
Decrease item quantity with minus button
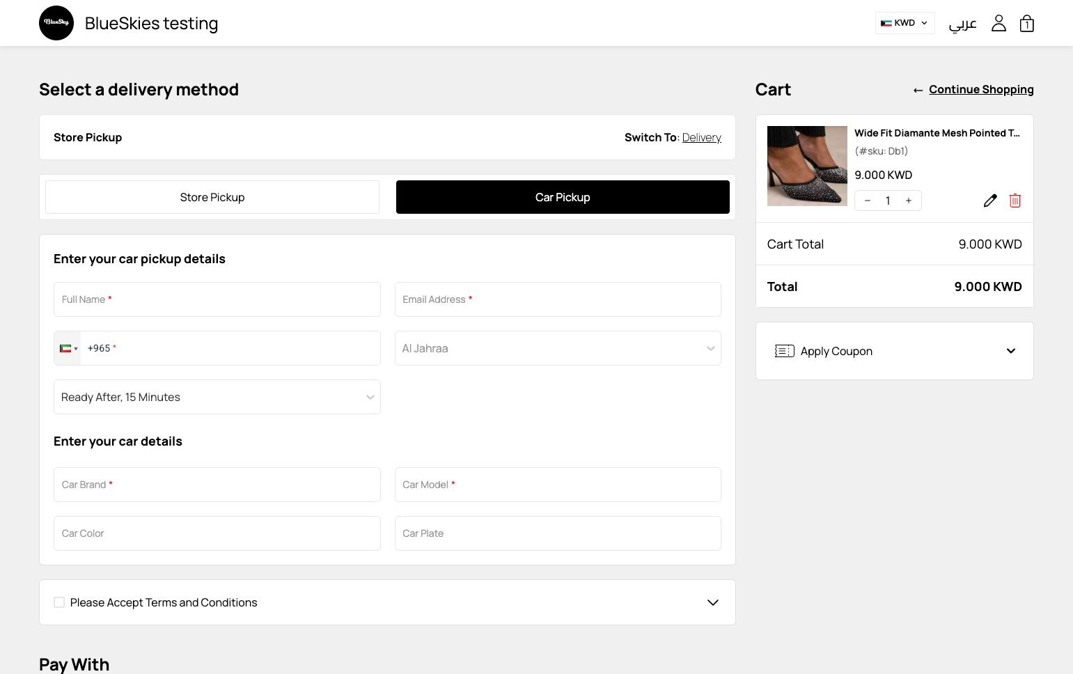868,201
